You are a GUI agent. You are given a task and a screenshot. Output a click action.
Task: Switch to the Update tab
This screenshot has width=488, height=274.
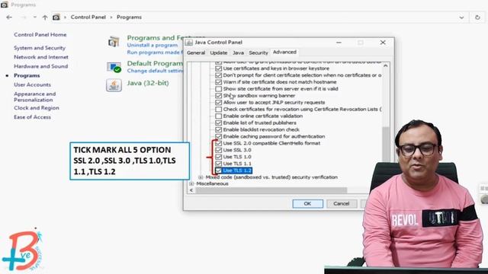[219, 53]
